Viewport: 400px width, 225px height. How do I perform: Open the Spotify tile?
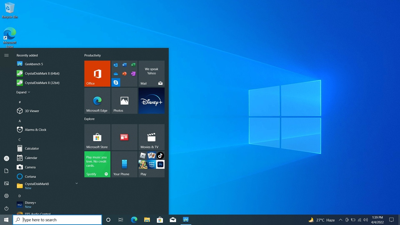[x=97, y=164]
